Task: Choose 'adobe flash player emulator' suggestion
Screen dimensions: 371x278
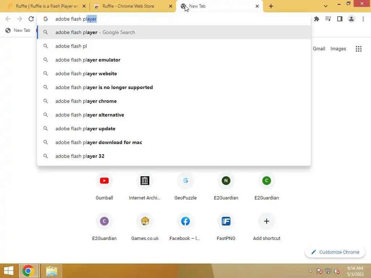Action: click(x=174, y=60)
